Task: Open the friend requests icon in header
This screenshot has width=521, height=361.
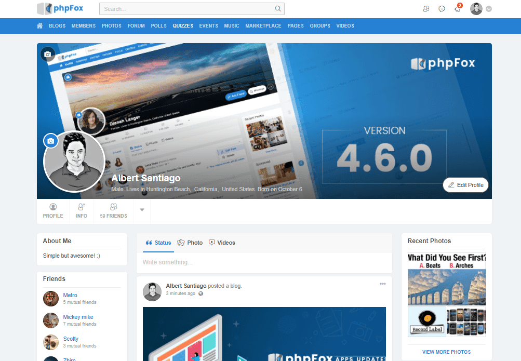Action: click(x=426, y=9)
